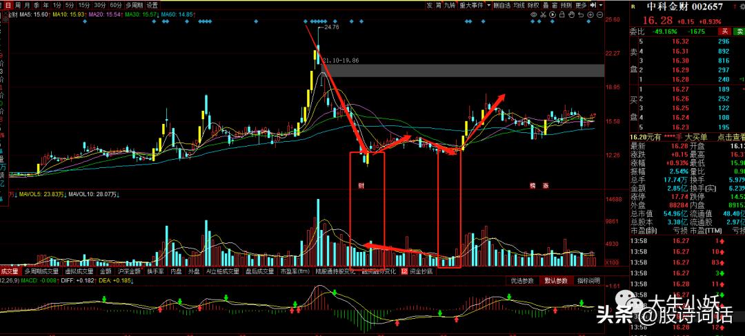Expand the last dropdown arrow in the top toolbar
The width and height of the screenshot is (745, 336).
coord(601,6)
